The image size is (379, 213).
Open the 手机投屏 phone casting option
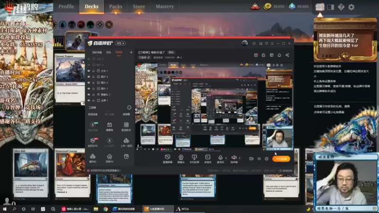(194, 159)
